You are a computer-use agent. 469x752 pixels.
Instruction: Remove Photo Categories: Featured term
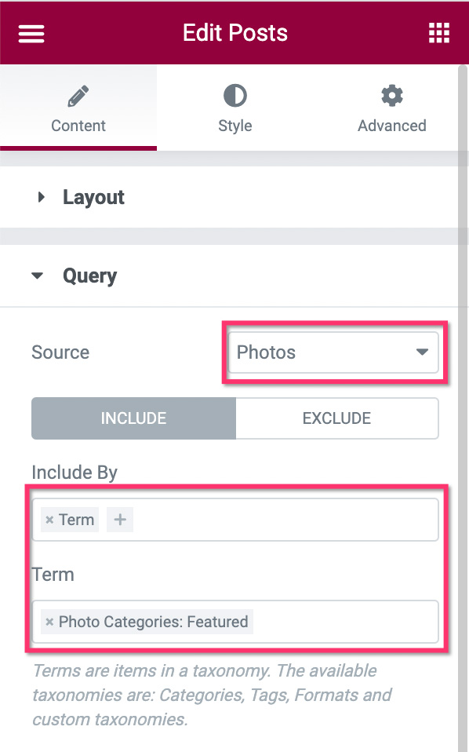pos(49,622)
